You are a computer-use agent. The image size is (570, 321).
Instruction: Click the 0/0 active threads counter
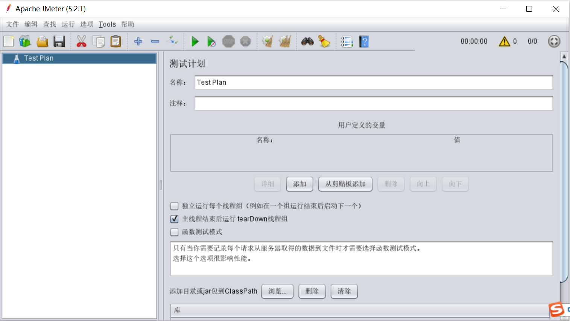click(x=532, y=41)
